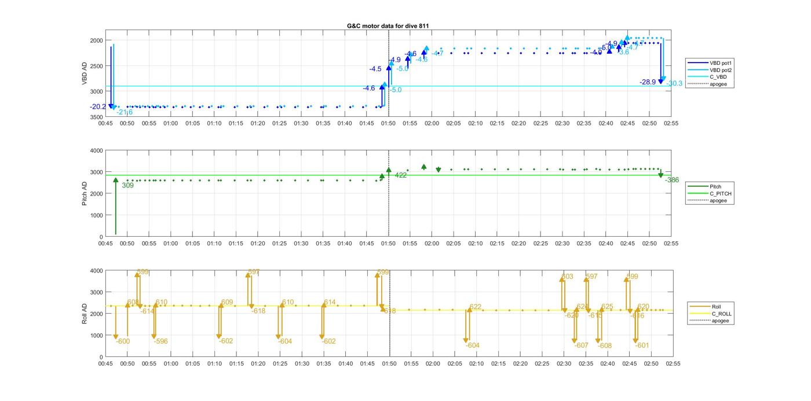
Task: Click the '-600' roll data label
Action: coord(123,341)
